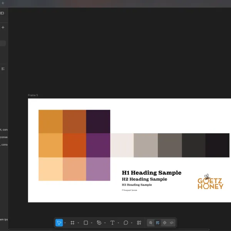
Task: Select the Text tool
Action: click(112, 223)
